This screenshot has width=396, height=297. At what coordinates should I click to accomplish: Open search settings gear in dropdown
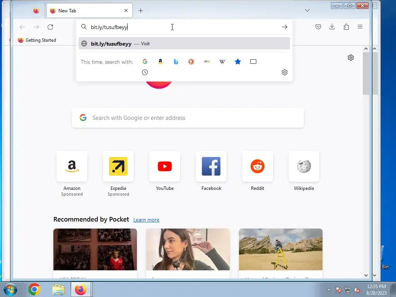pyautogui.click(x=285, y=72)
